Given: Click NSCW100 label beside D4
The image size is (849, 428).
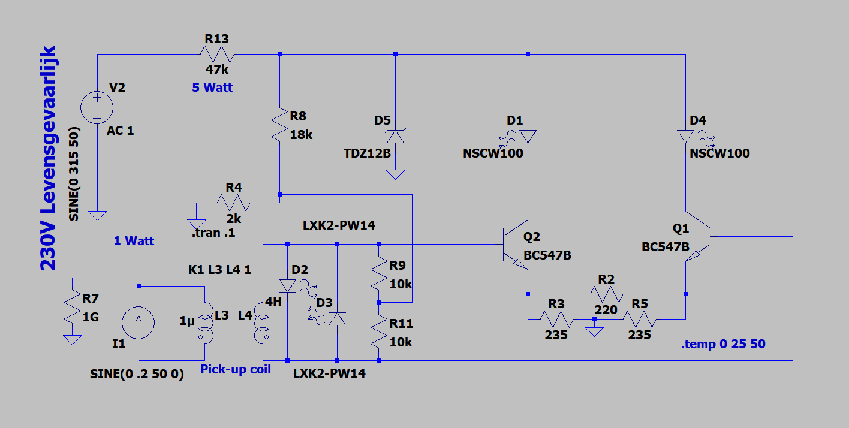Looking at the screenshot, I should tap(719, 153).
